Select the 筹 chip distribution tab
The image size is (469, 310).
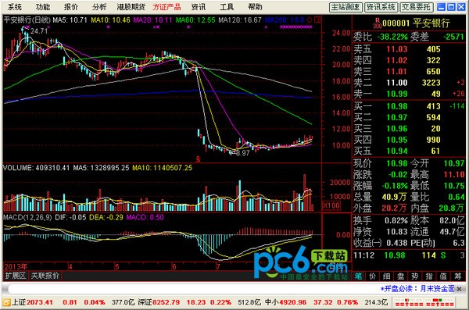point(457,276)
